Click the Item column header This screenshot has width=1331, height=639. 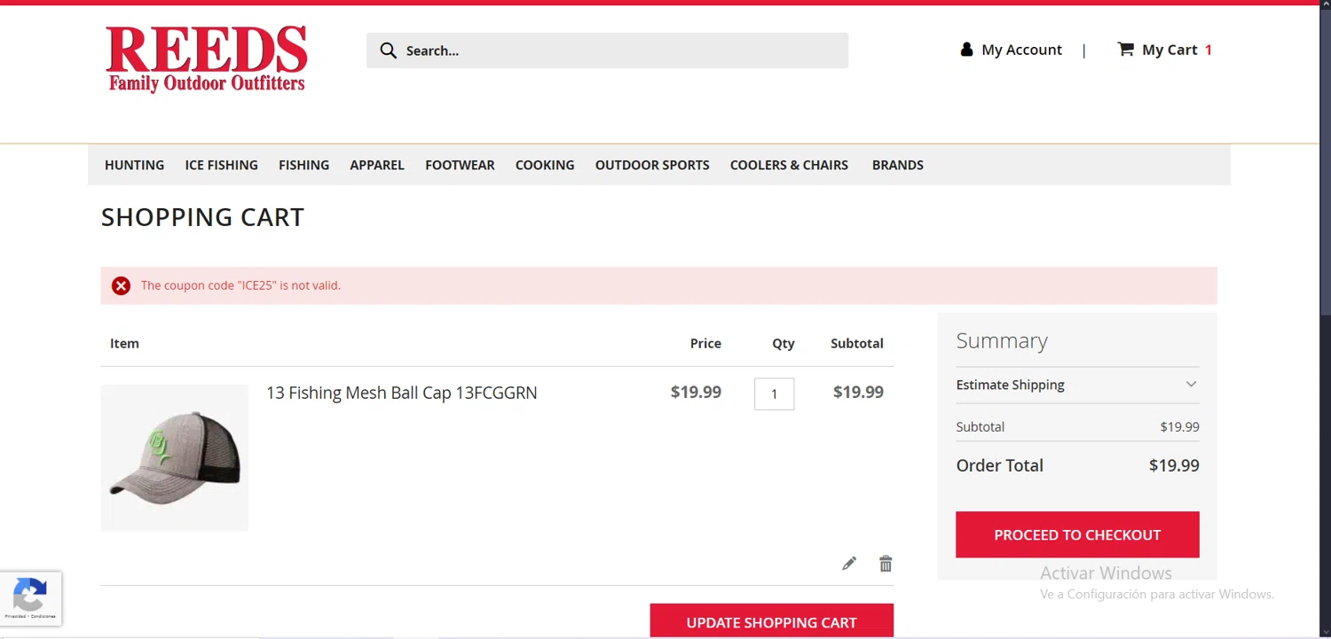124,343
